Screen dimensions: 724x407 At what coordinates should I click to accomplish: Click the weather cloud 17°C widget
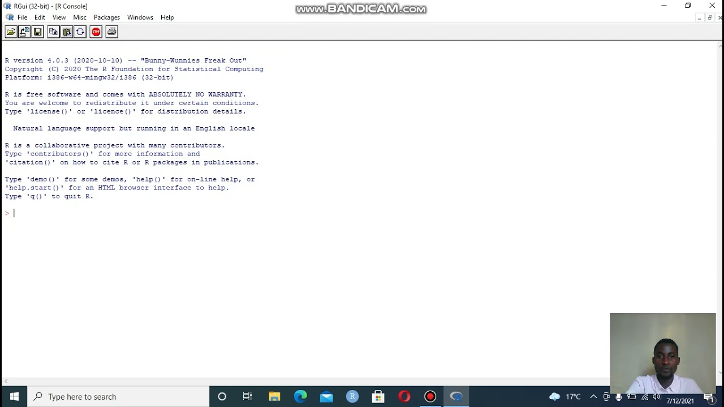click(x=564, y=396)
